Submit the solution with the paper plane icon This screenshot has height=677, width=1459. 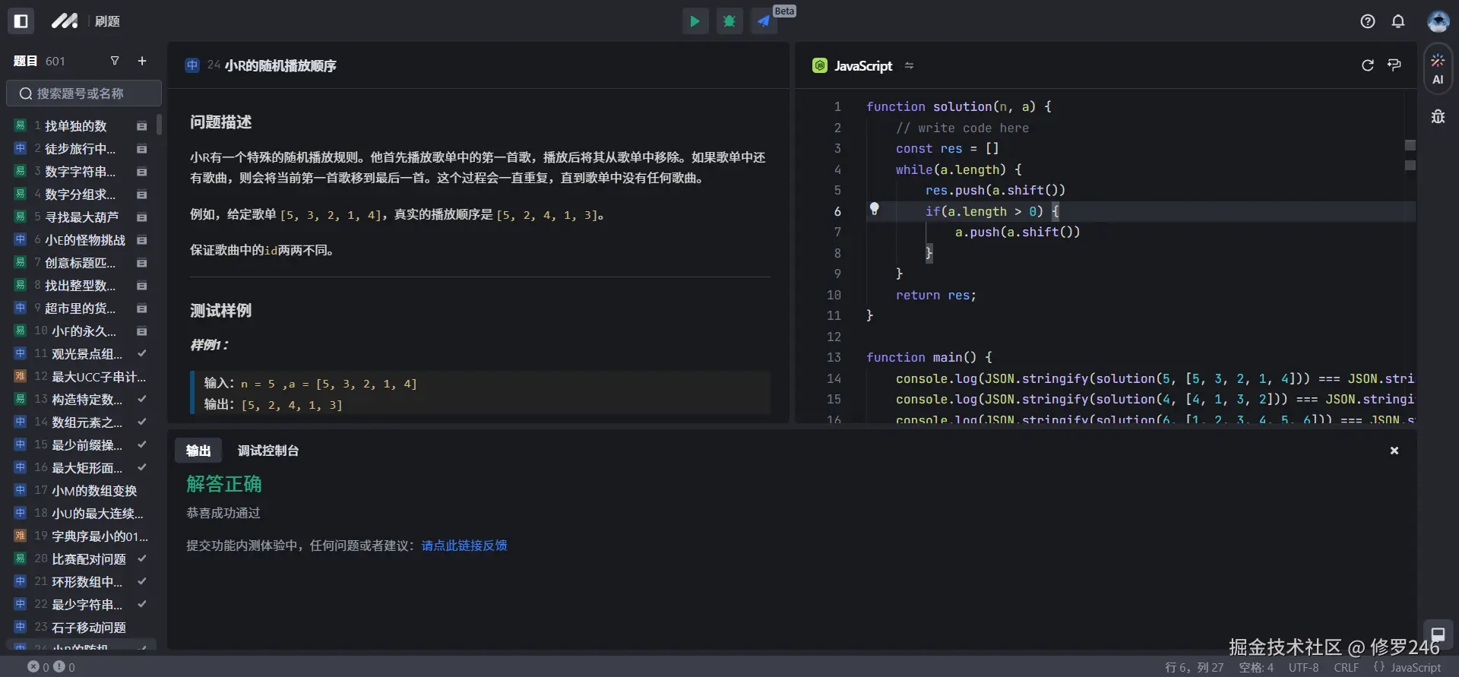pyautogui.click(x=764, y=21)
